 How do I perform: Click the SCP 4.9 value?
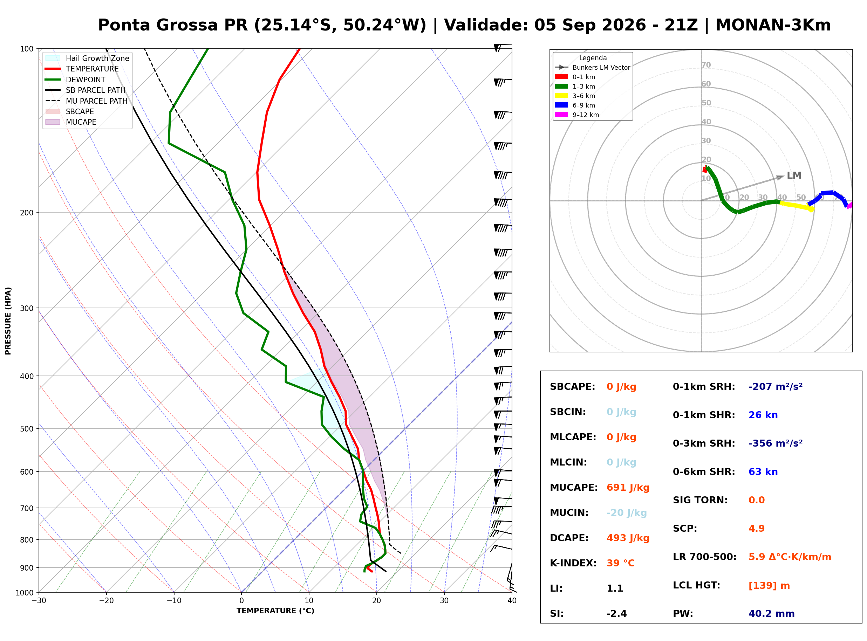tap(756, 529)
